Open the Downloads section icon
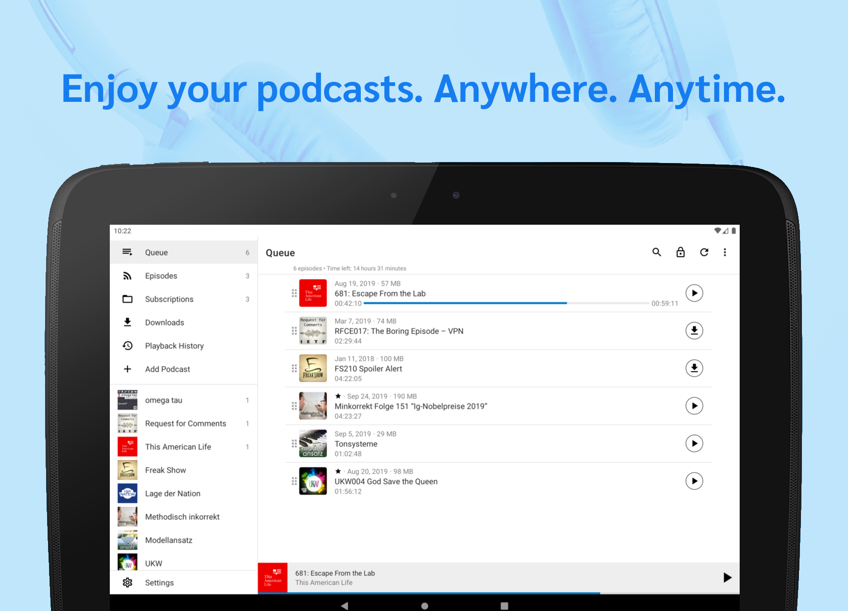Image resolution: width=848 pixels, height=611 pixels. click(x=127, y=322)
